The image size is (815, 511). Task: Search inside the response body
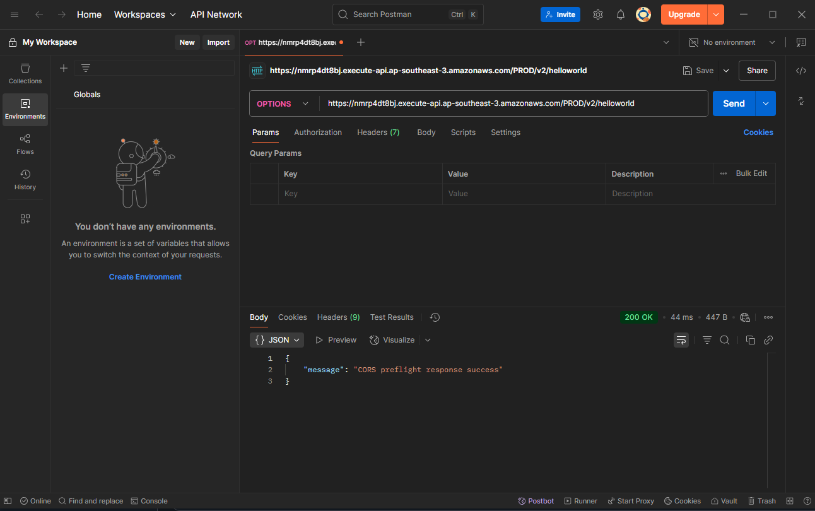tap(725, 340)
